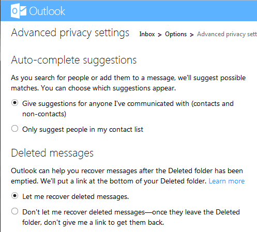The height and width of the screenshot is (232, 257).
Task: Click the Advanced privacy settings page title
Action: pyautogui.click(x=70, y=33)
